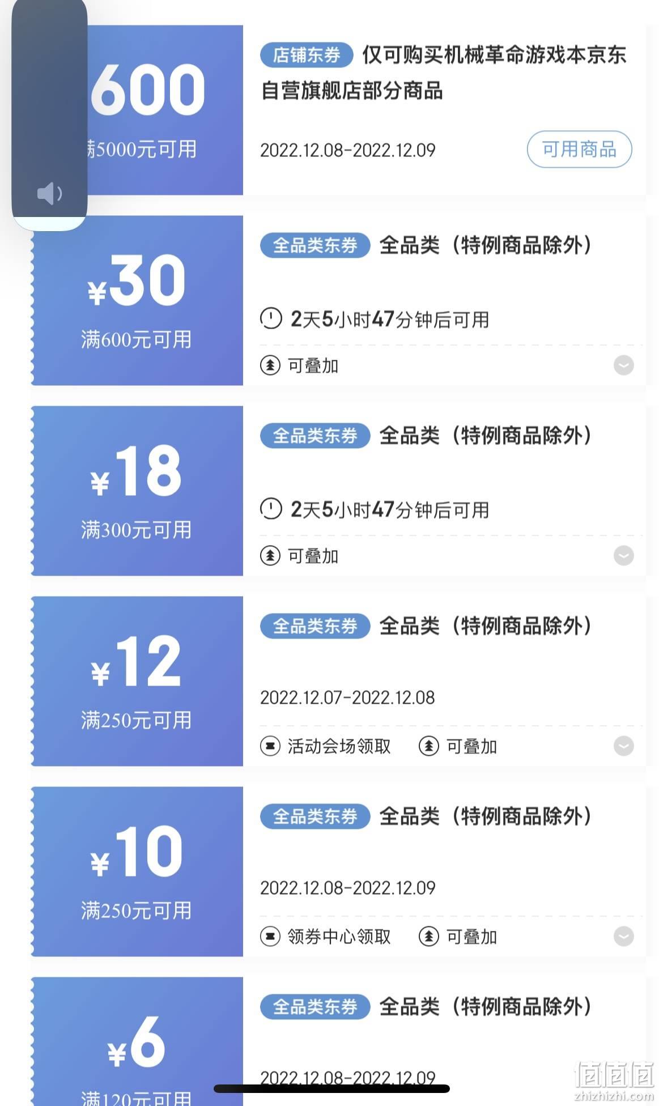Tap the speaker icon in volume overlay

coord(49,194)
